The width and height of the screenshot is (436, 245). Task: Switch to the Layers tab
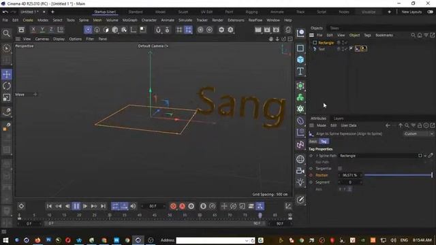[x=339, y=118]
